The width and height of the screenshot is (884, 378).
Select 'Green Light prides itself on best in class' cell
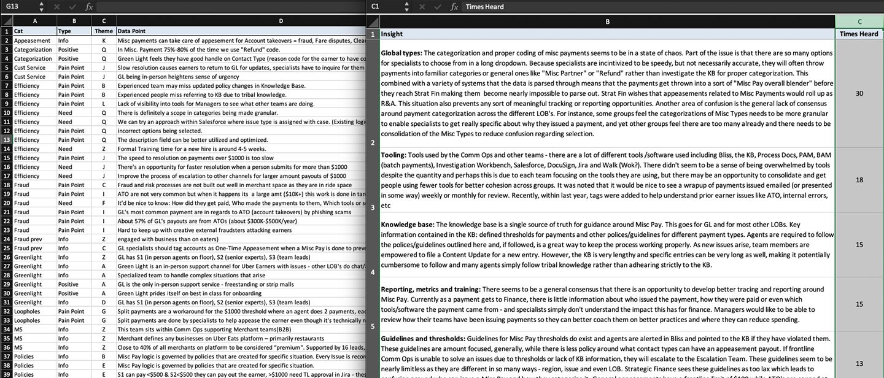(x=241, y=293)
